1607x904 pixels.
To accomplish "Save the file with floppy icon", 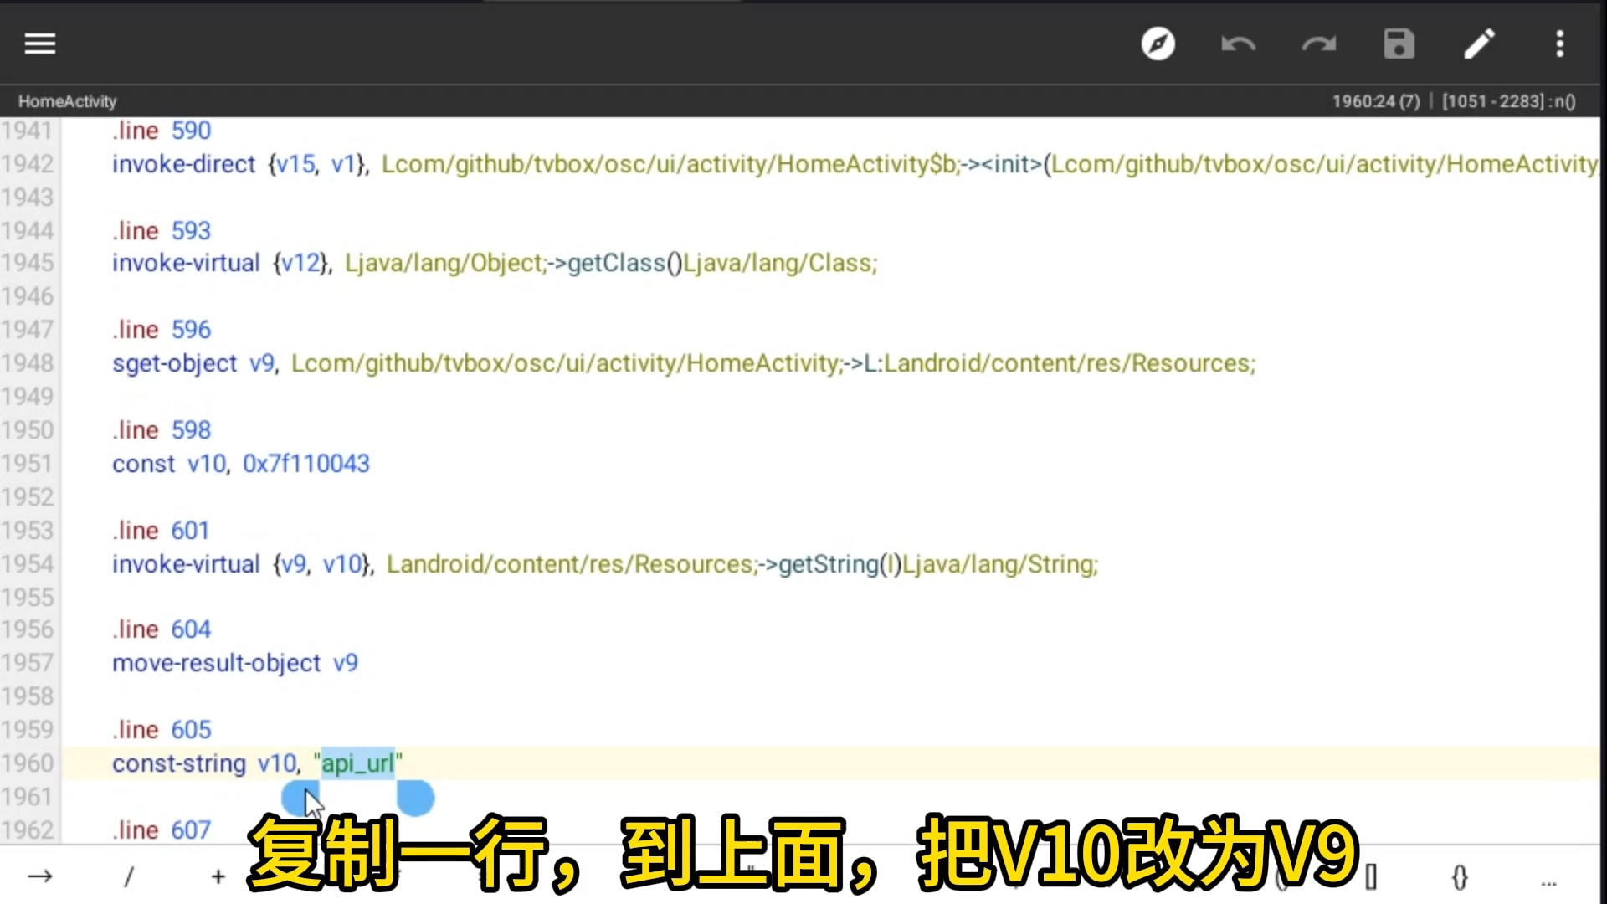I will (x=1399, y=44).
